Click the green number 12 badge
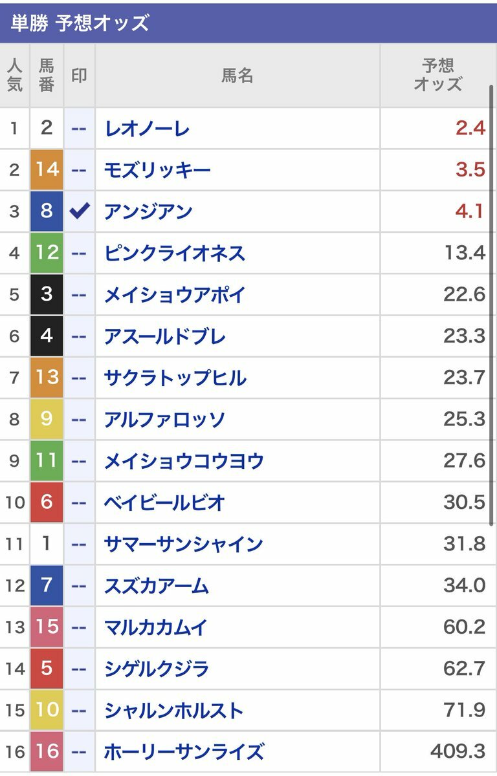The image size is (497, 776). [47, 253]
